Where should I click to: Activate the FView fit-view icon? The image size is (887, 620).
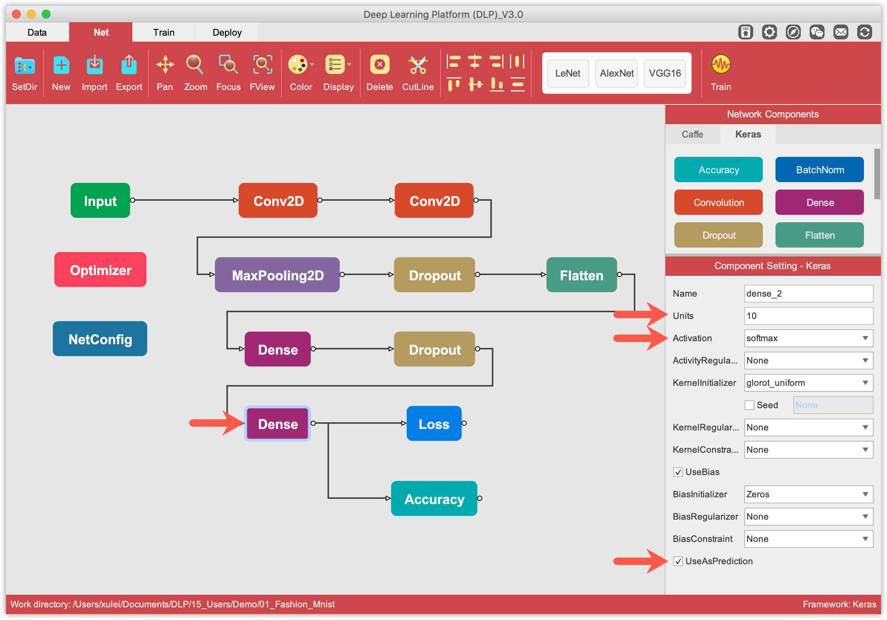click(262, 65)
